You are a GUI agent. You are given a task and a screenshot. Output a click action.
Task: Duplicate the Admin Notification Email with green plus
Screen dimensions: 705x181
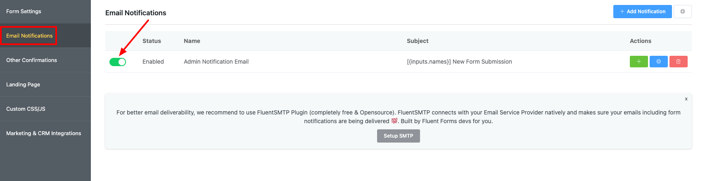639,62
